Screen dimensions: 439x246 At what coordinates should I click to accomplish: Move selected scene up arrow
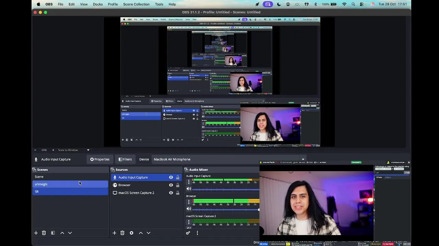[62, 233]
